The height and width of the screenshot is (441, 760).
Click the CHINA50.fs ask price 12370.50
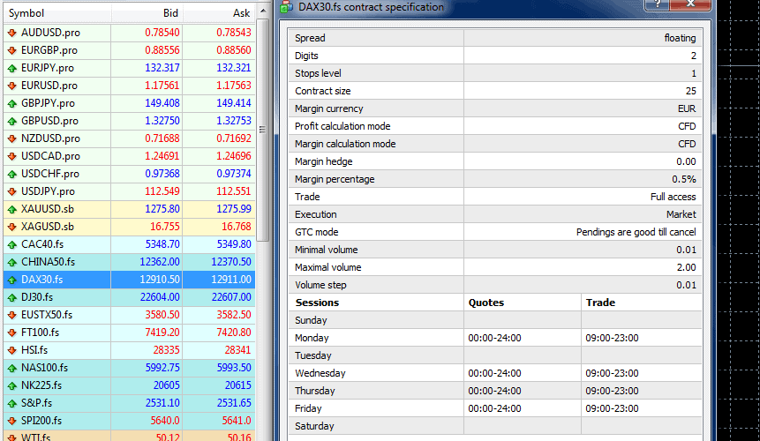(x=231, y=262)
